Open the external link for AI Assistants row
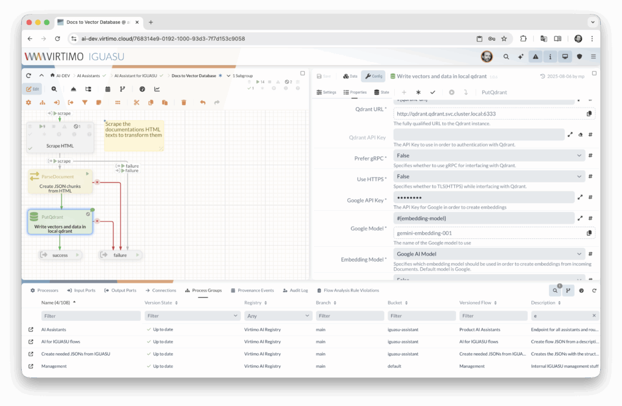The width and height of the screenshot is (622, 406). point(30,329)
